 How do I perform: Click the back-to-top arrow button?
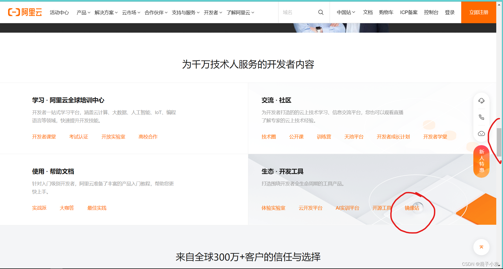click(481, 247)
